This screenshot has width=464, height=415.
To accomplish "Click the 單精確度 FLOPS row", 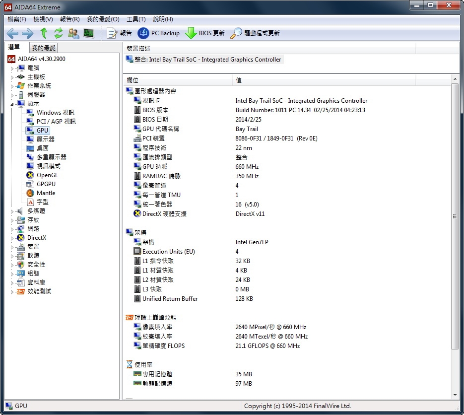I will 287,346.
